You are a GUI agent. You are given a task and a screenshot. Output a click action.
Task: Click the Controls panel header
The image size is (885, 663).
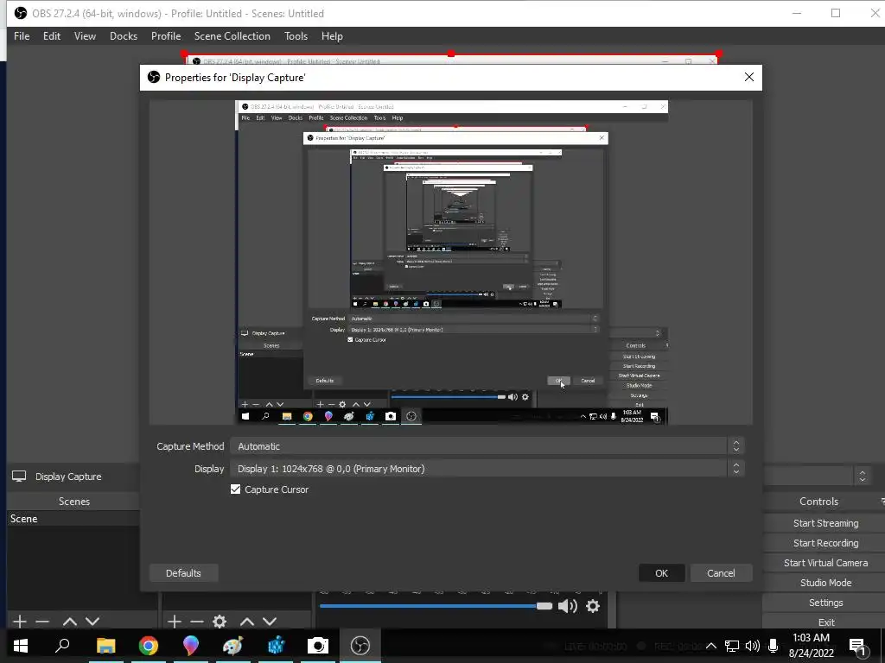click(x=819, y=502)
